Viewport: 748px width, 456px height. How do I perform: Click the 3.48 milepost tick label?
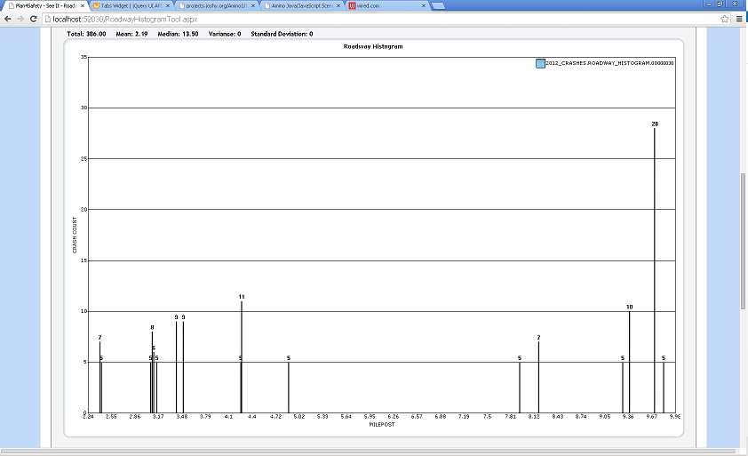(x=182, y=417)
